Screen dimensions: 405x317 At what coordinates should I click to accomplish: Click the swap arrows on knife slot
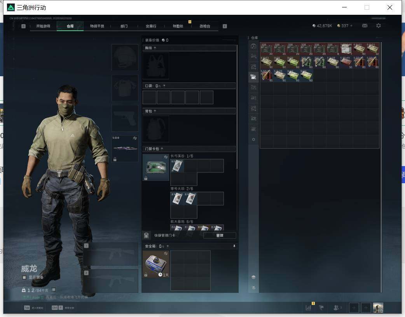click(135, 138)
